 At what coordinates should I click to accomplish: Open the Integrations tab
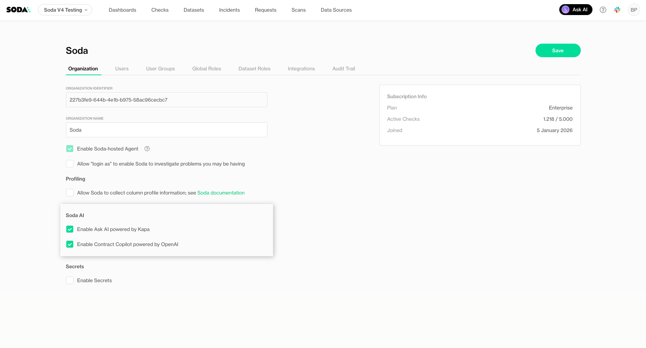(x=301, y=68)
